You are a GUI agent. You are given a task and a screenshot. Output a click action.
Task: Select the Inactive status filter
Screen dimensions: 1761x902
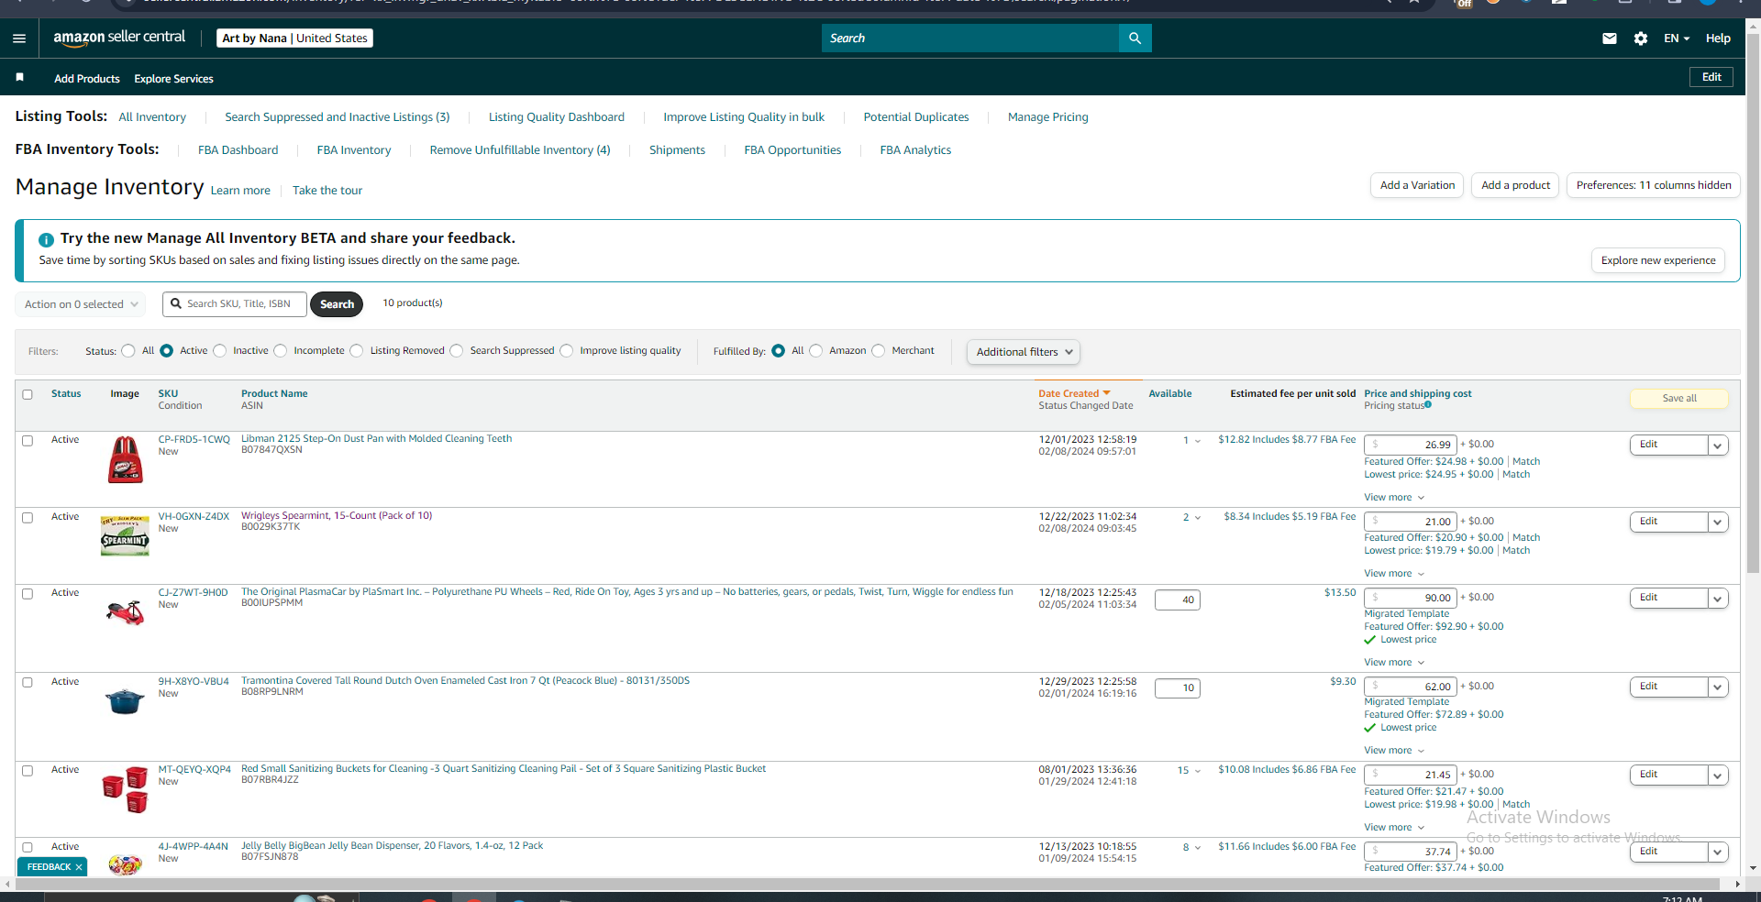pos(220,351)
